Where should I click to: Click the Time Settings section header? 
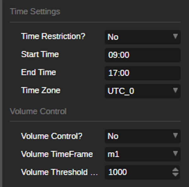point(35,12)
